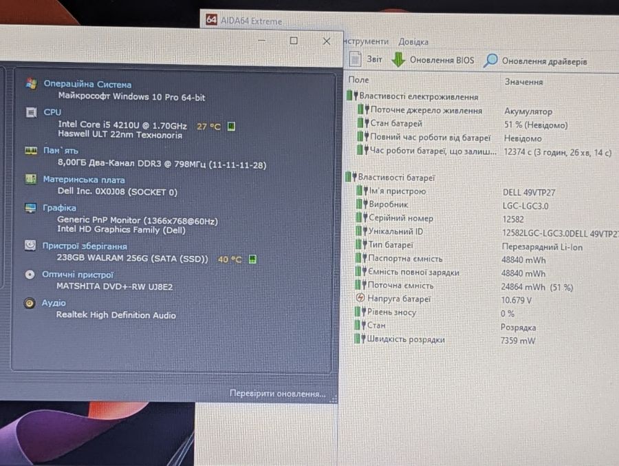The width and height of the screenshot is (619, 466).
Task: Select the Стан row showing Розрядка
Action: (445, 326)
